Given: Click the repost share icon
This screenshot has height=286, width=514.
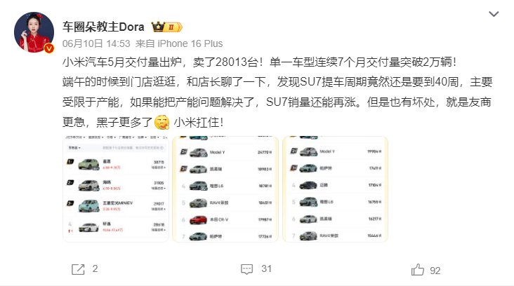Looking at the screenshot, I should tap(78, 269).
